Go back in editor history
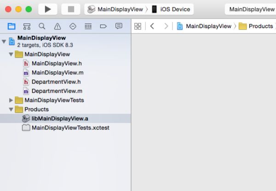The width and height of the screenshot is (276, 191). click(x=152, y=26)
